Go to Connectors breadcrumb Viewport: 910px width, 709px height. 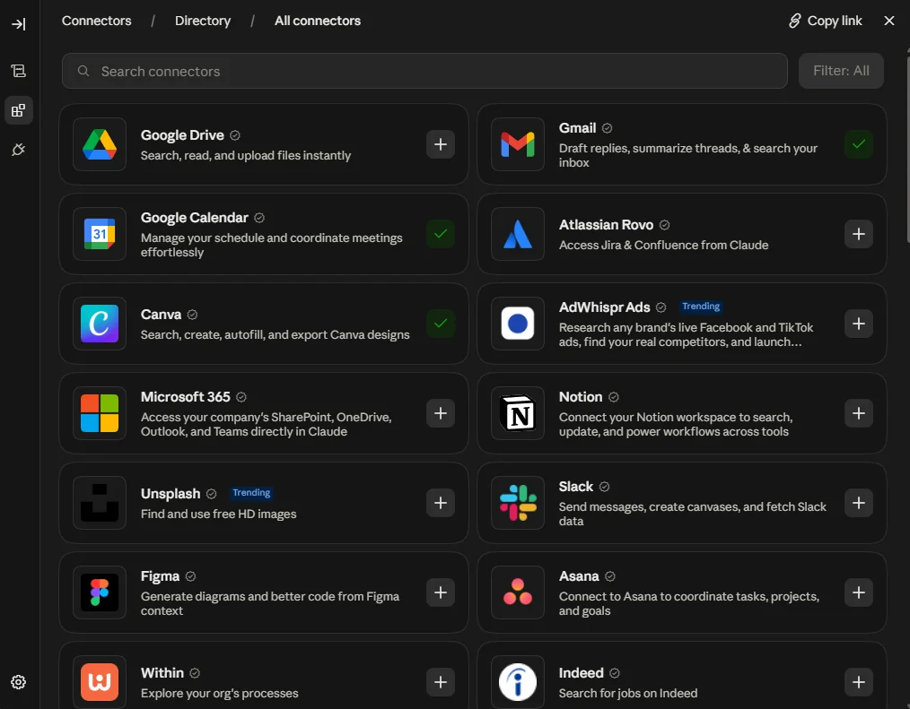96,21
